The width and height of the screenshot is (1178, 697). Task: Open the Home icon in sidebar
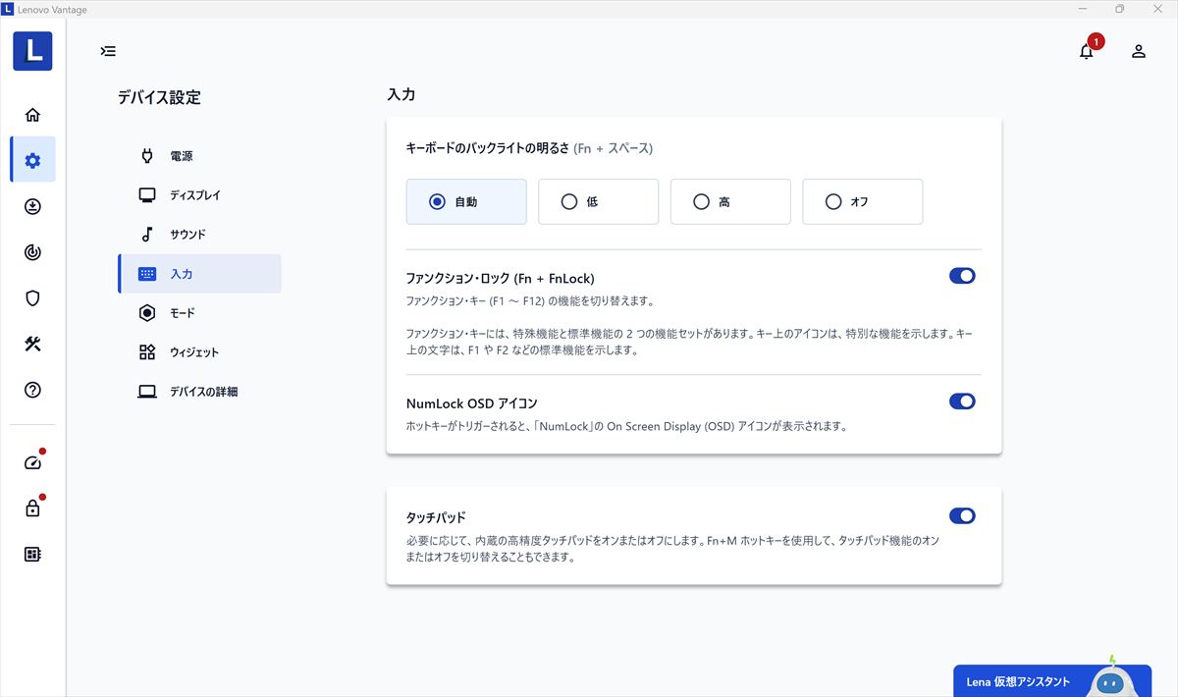pos(32,115)
